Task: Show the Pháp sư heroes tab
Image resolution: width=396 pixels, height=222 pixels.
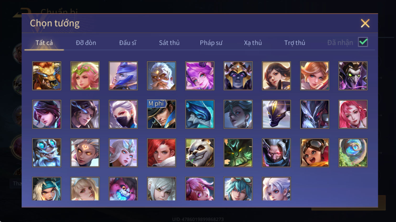Action: pyautogui.click(x=211, y=43)
